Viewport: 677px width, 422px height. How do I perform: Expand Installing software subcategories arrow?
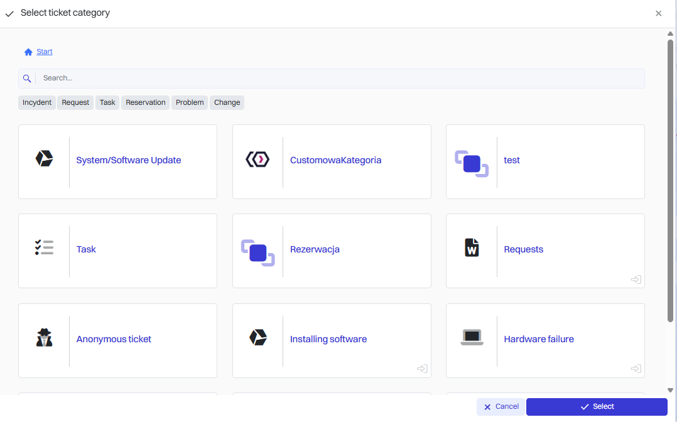tap(422, 369)
